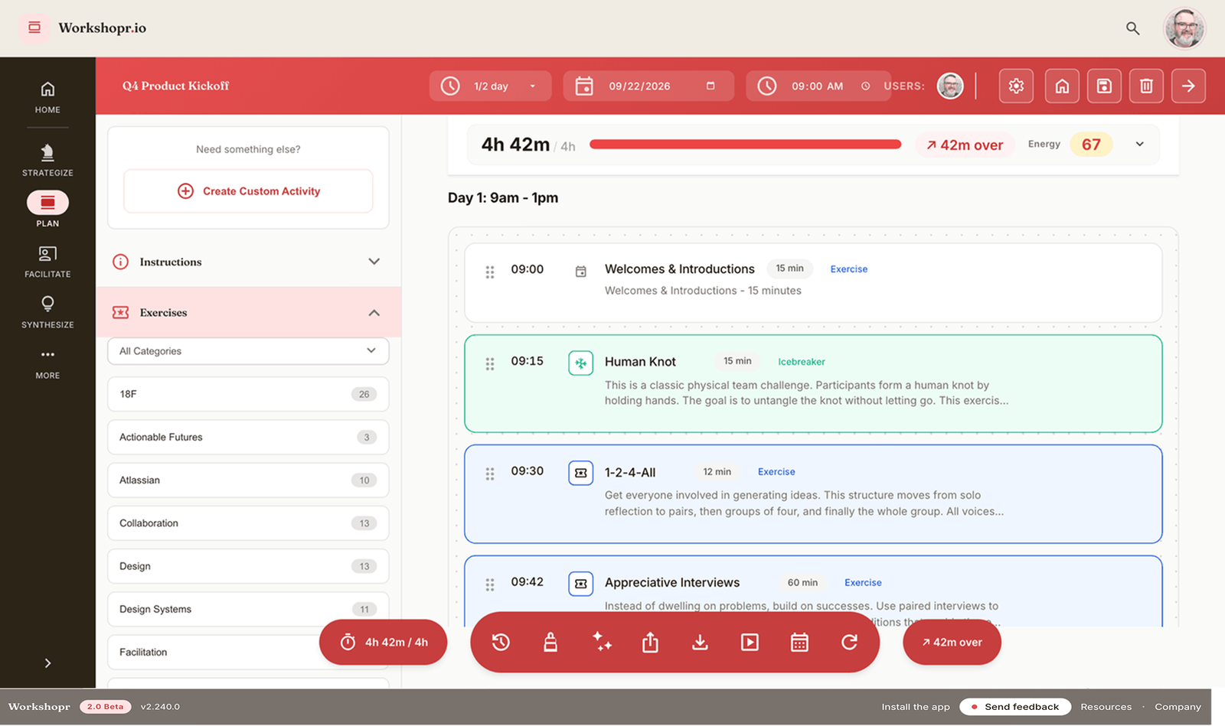The height and width of the screenshot is (726, 1225).
Task: Open the More menu in sidebar
Action: point(47,363)
